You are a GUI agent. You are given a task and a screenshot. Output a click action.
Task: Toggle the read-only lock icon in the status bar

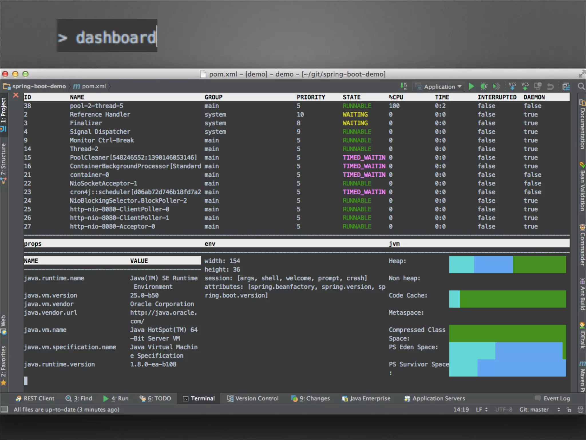[569, 410]
